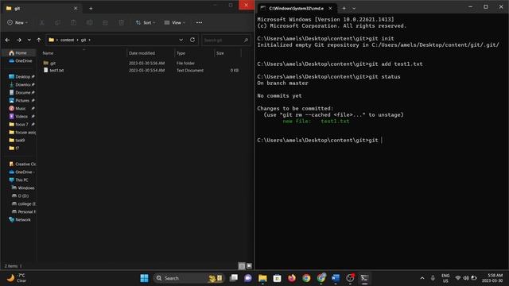Select the test1.txt file
Image resolution: width=509 pixels, height=286 pixels.
(x=142, y=71)
